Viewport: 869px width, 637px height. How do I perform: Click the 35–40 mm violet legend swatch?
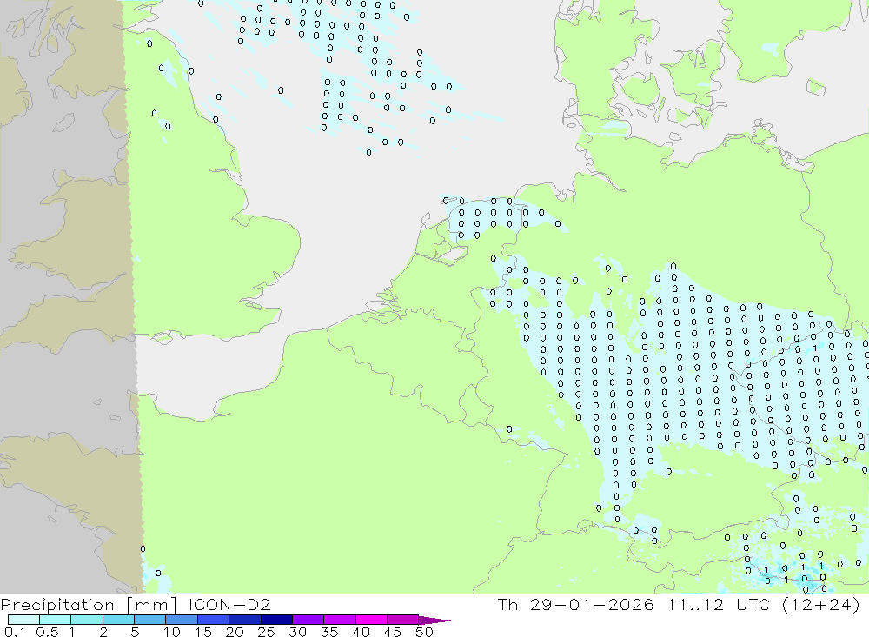click(x=340, y=620)
